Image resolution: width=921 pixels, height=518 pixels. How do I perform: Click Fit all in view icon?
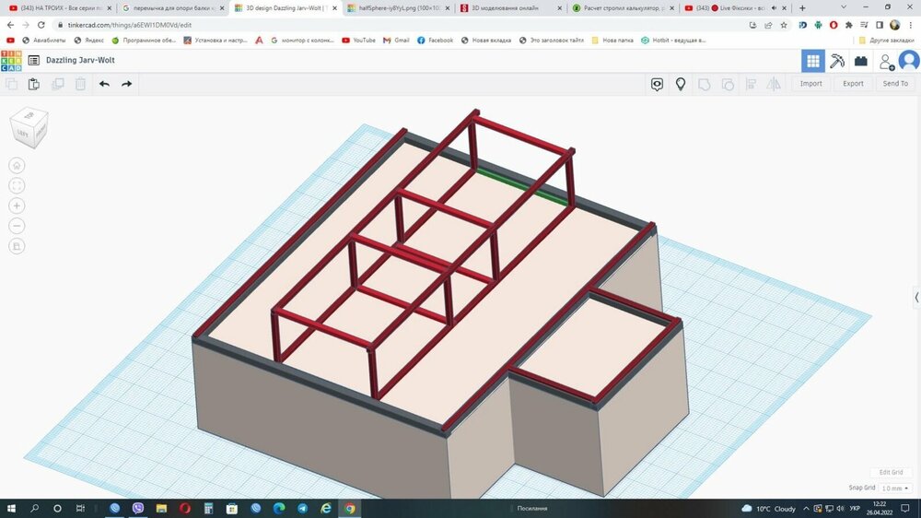(x=17, y=186)
